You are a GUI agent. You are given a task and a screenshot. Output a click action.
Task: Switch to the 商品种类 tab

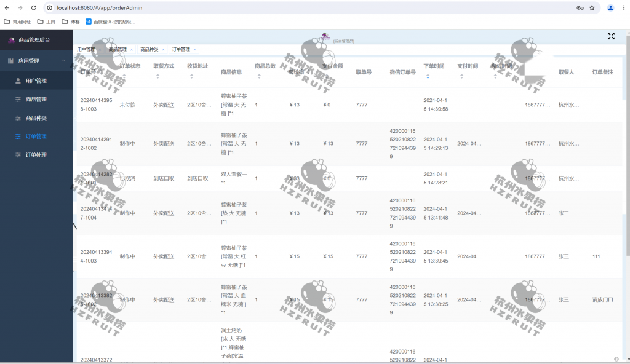point(149,49)
